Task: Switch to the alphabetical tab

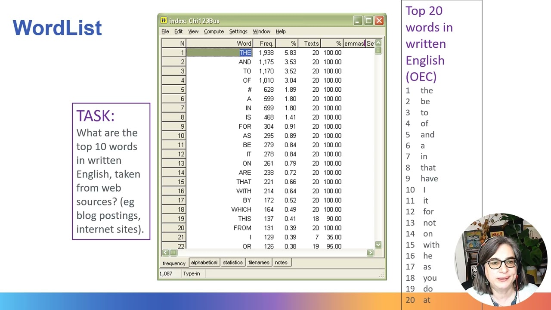Action: tap(204, 263)
